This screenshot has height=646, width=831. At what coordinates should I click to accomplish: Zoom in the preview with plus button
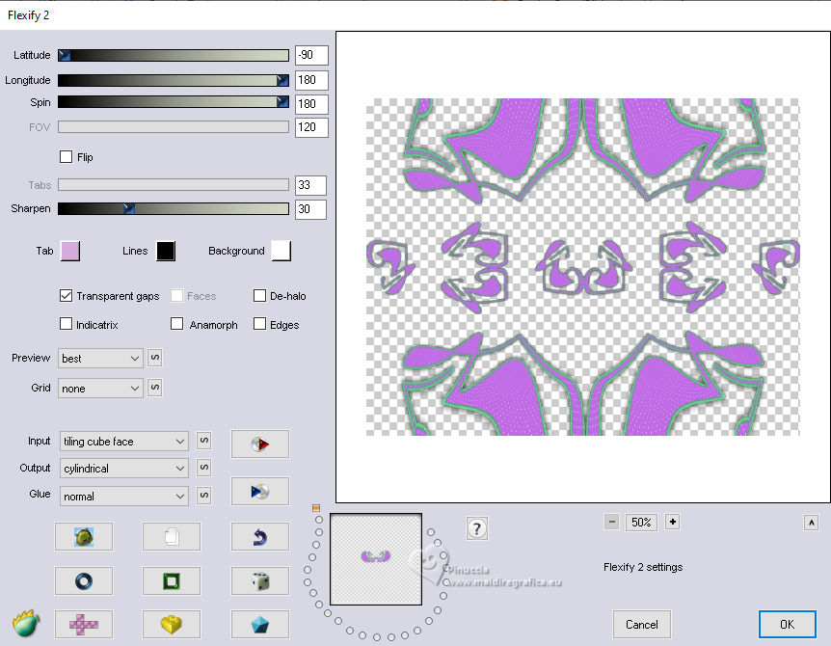pyautogui.click(x=673, y=522)
